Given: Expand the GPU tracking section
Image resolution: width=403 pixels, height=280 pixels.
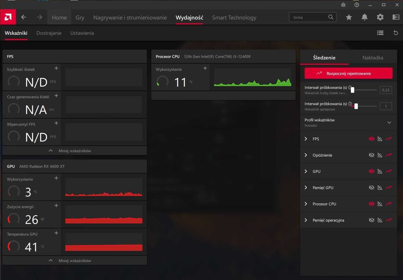Looking at the screenshot, I should [306, 171].
